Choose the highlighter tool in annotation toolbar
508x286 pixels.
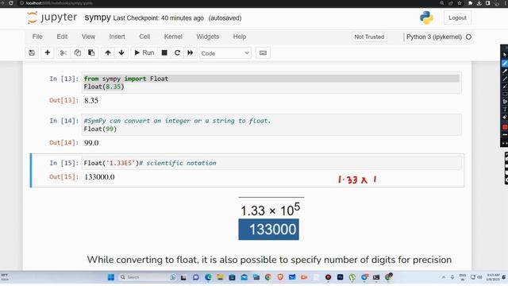505,71
